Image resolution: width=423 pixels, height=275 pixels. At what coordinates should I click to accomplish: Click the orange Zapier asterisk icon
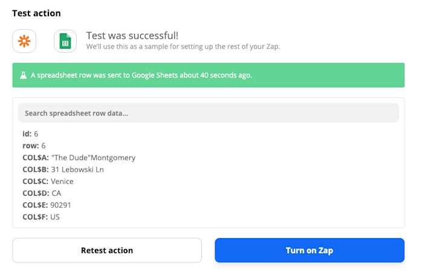(x=24, y=41)
